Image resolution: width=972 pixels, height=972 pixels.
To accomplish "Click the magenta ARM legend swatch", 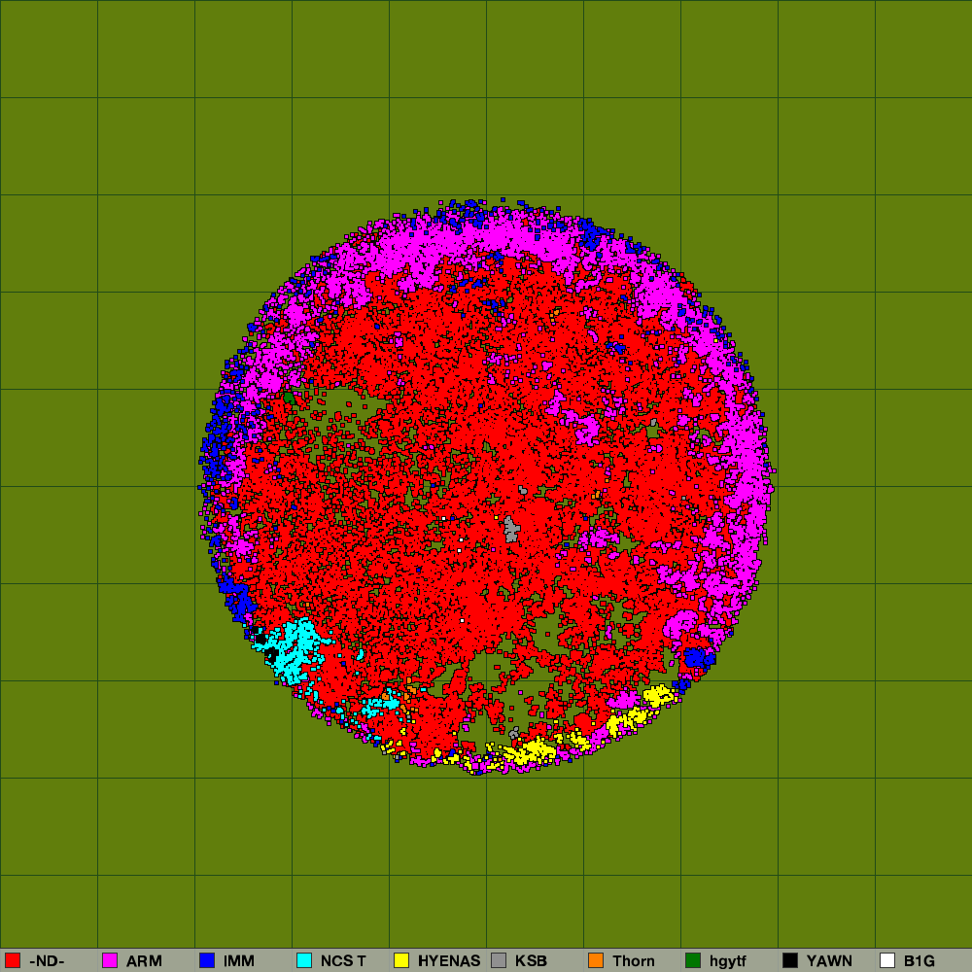I will 110,960.
